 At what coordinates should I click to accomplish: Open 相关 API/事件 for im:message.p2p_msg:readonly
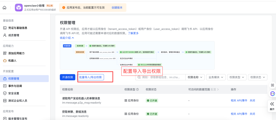coord(239,101)
